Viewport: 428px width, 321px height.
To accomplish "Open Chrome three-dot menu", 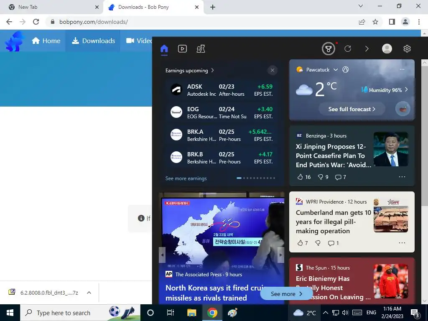I will (419, 22).
